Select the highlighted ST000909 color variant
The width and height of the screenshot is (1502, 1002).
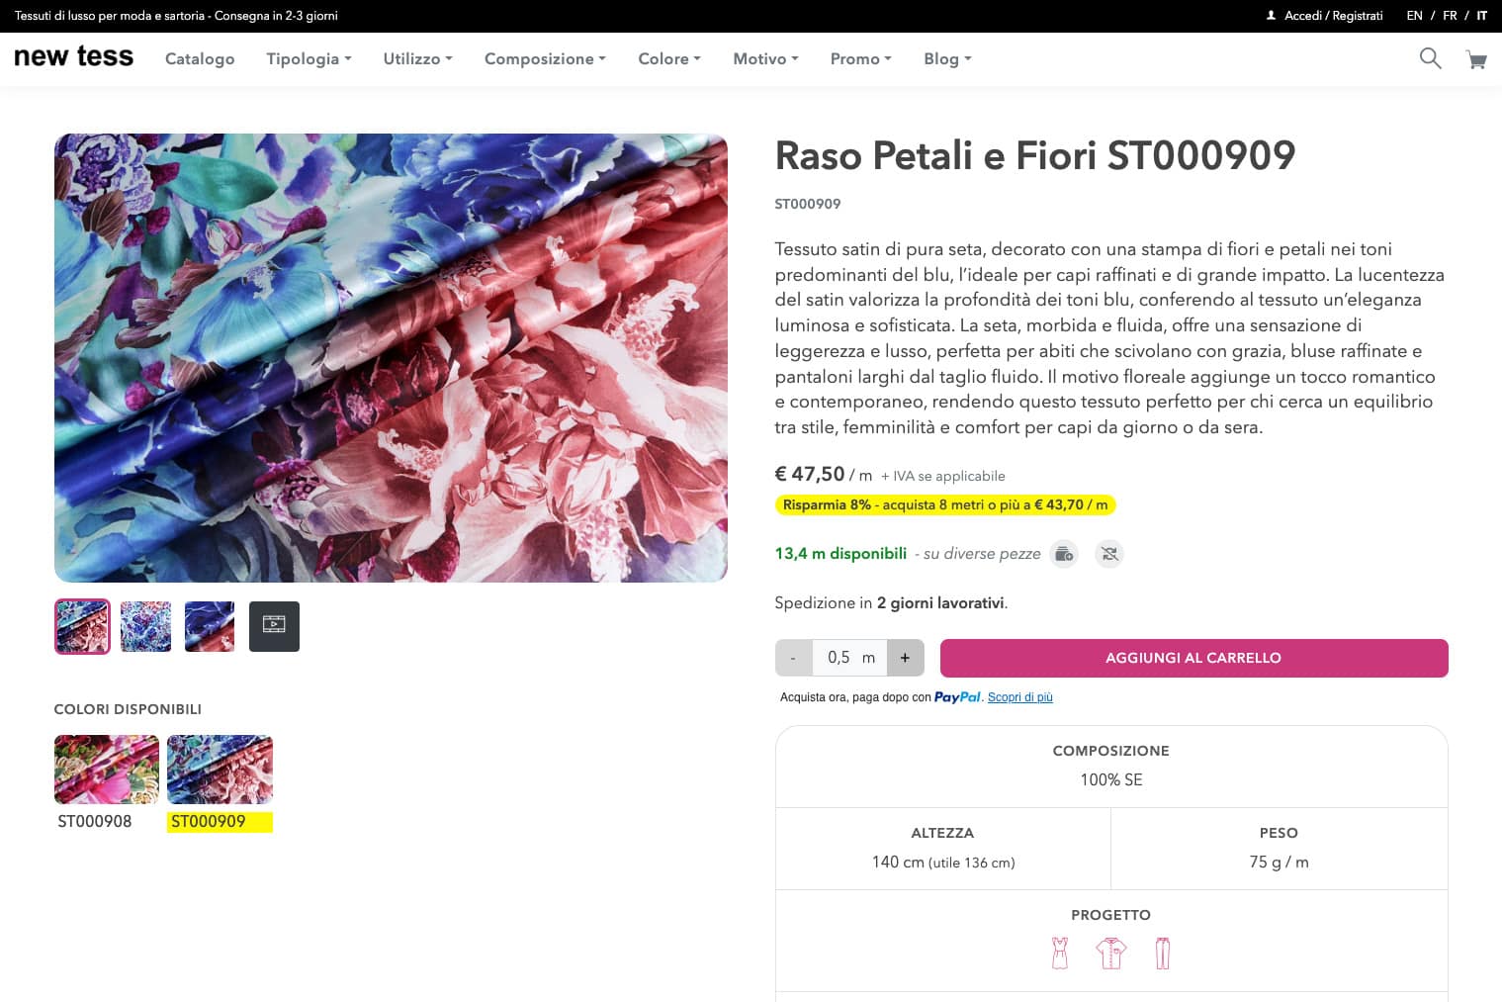coord(220,769)
